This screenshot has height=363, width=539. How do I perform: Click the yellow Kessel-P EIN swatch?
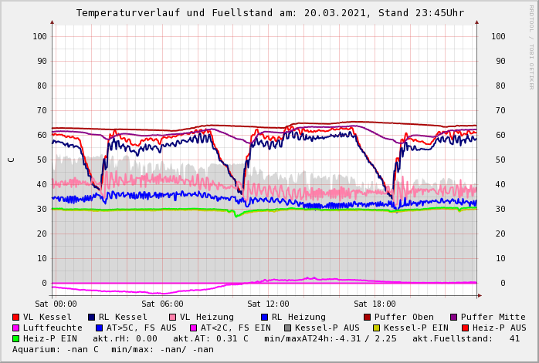(377, 328)
